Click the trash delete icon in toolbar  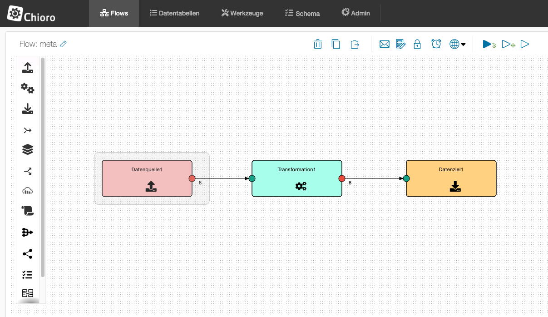[318, 44]
